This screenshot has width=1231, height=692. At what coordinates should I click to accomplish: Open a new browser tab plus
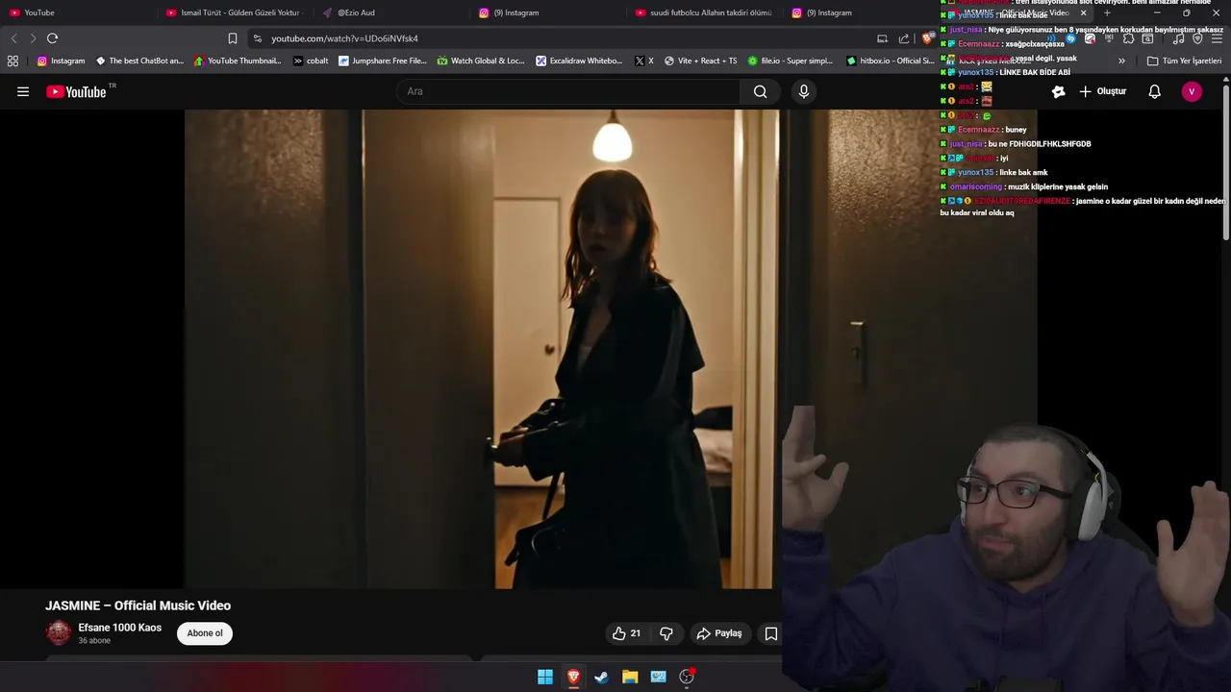(x=1107, y=12)
